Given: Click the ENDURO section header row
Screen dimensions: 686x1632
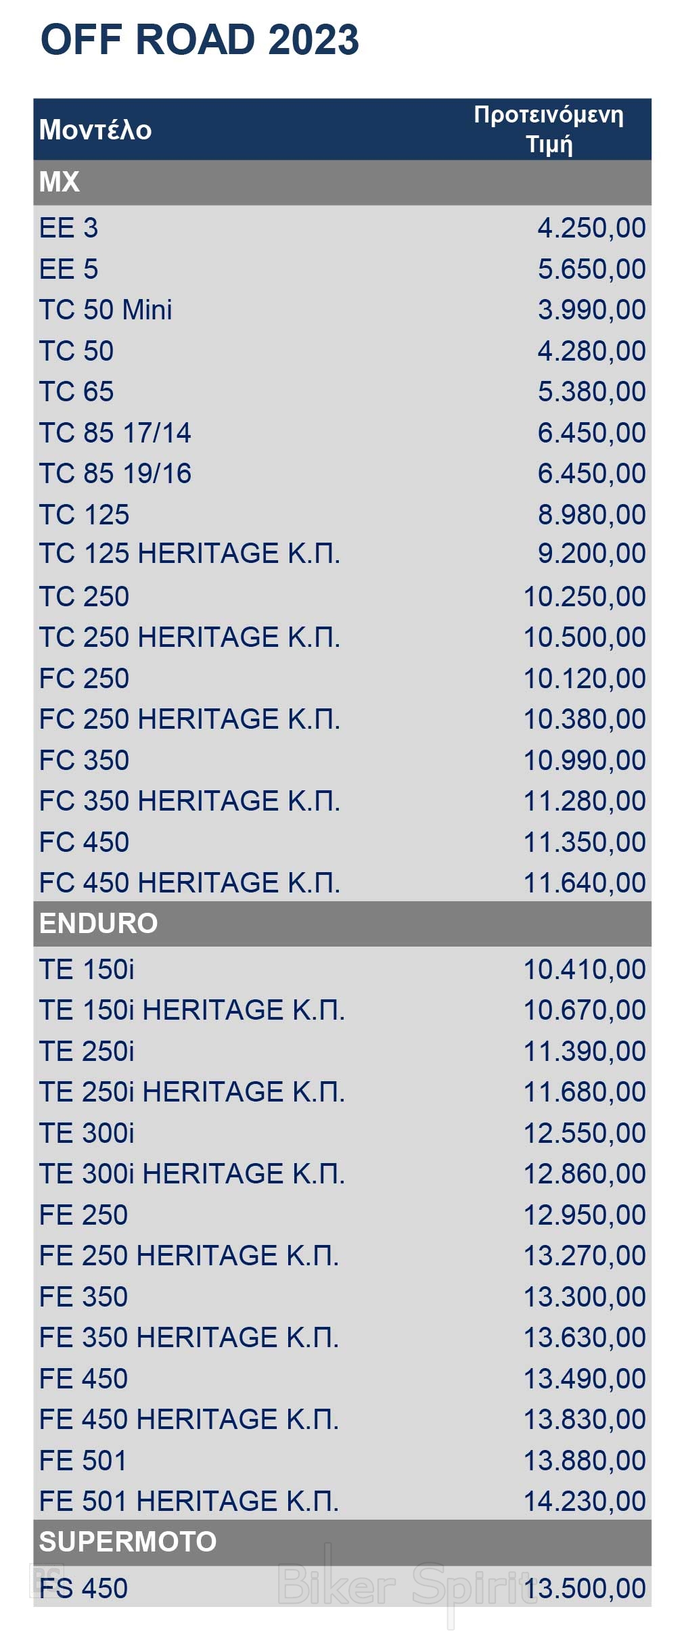Looking at the screenshot, I should pos(342,923).
